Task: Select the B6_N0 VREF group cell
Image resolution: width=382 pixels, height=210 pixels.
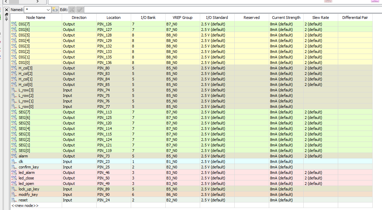Action: 183,195
